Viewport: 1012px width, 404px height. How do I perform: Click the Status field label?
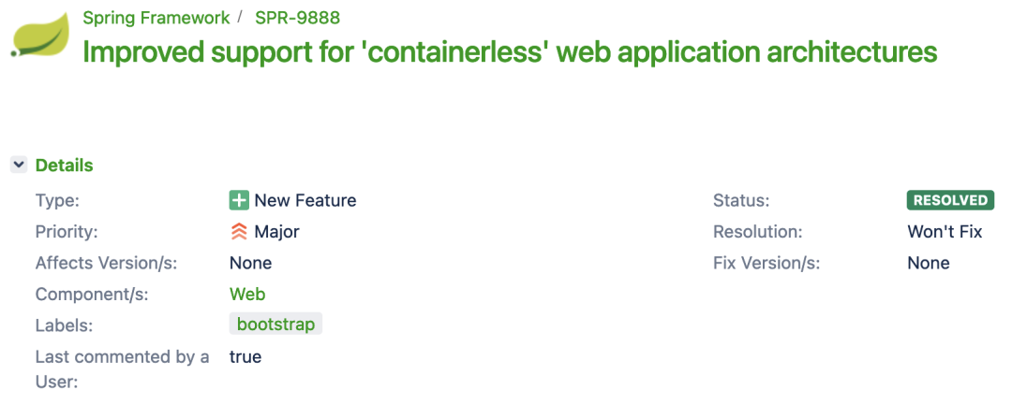(x=741, y=200)
